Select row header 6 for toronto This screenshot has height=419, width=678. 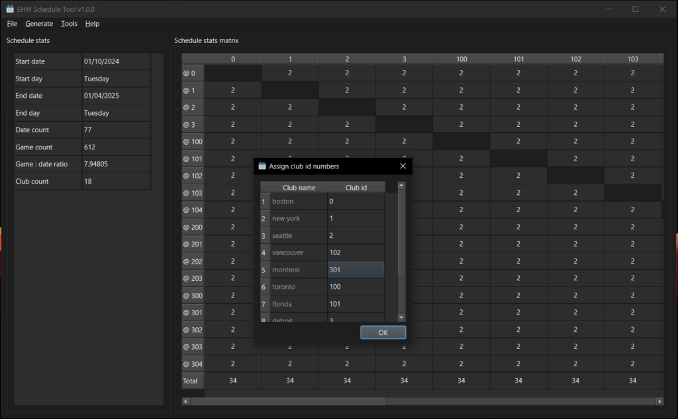click(265, 287)
